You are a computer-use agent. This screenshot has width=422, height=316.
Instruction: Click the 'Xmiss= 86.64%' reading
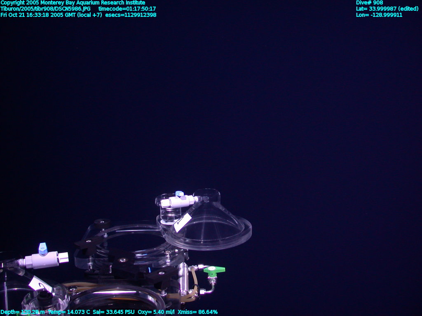click(197, 312)
